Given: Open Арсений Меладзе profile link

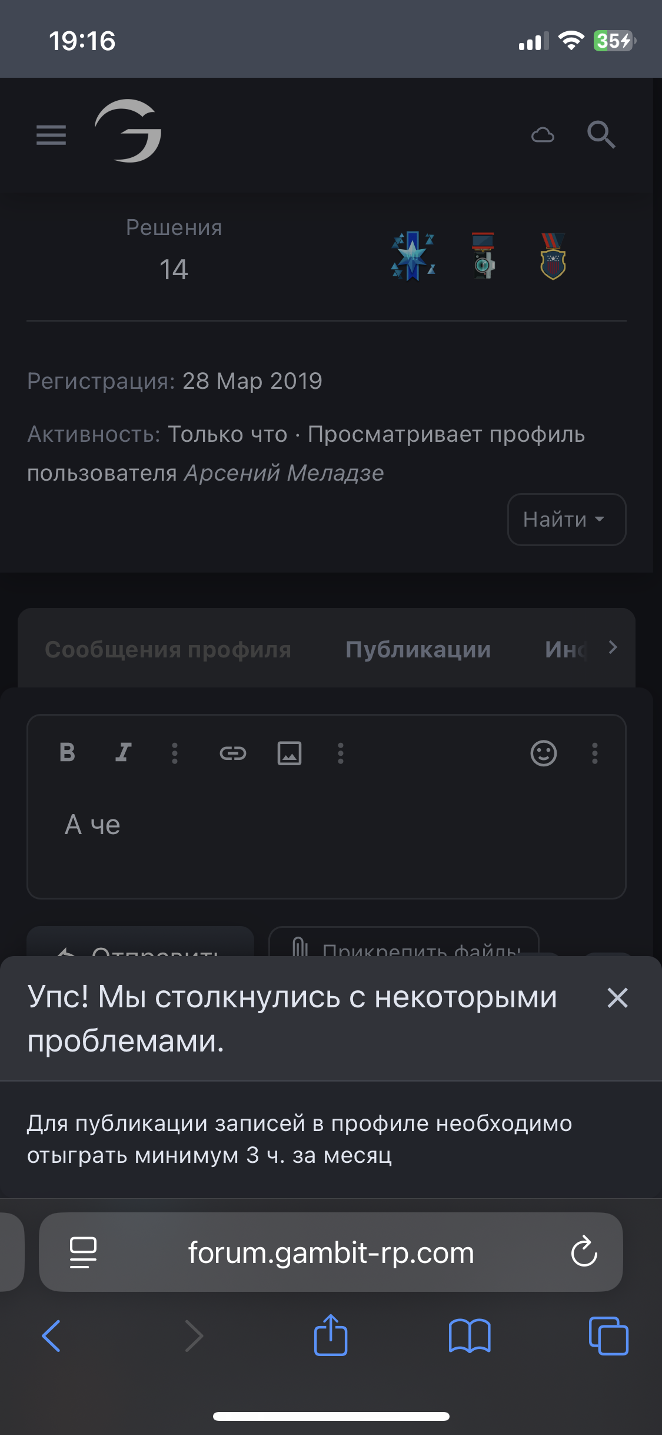Looking at the screenshot, I should pyautogui.click(x=284, y=473).
